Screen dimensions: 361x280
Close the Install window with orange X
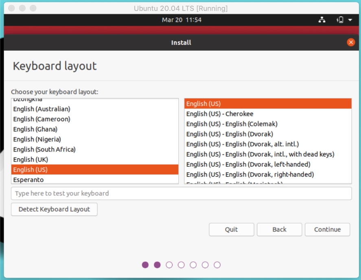pos(351,42)
